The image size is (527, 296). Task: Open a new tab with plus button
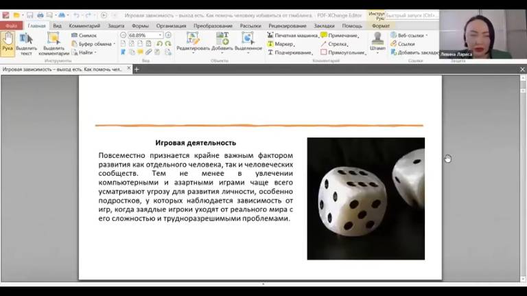coord(137,69)
